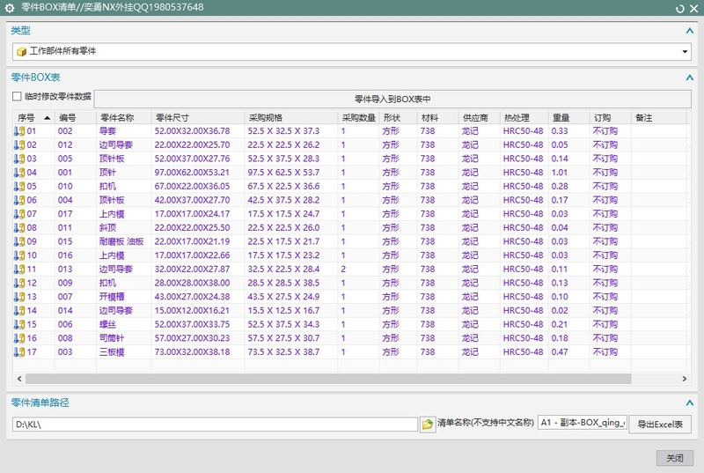Click the reset arrow icon in title bar
The width and height of the screenshot is (704, 473).
(x=679, y=9)
